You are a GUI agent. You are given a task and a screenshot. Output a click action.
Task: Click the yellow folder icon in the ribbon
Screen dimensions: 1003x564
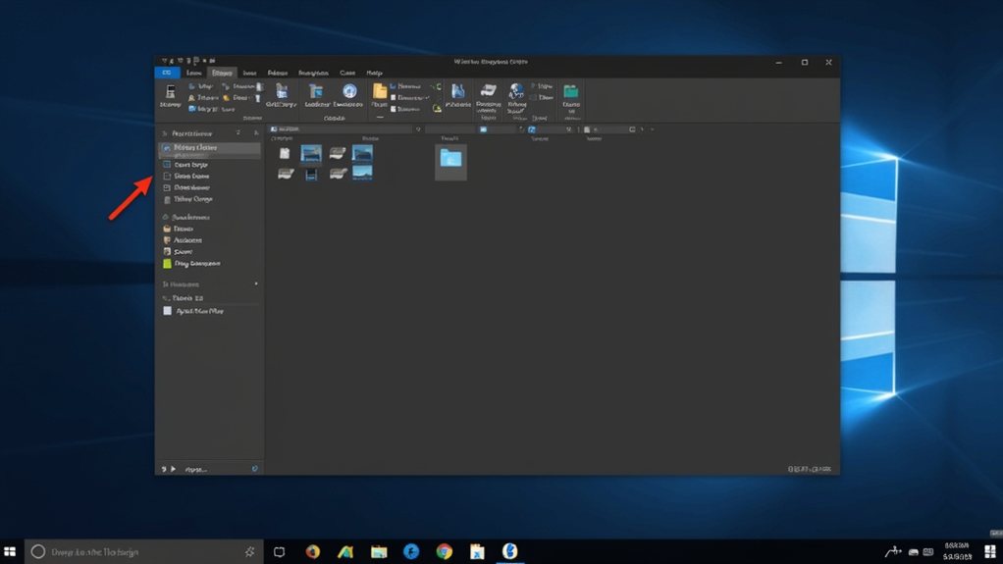pyautogui.click(x=379, y=92)
